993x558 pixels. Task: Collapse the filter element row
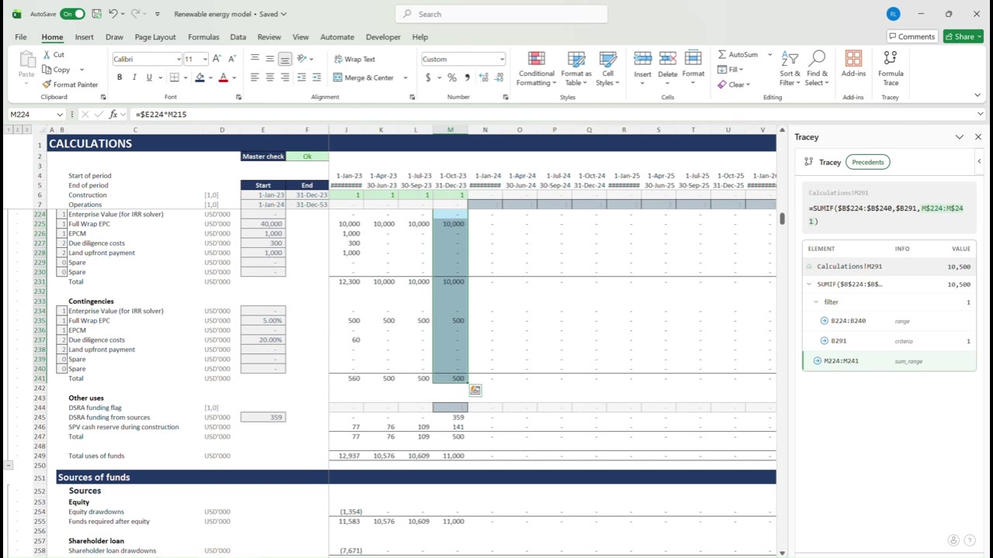coord(816,302)
